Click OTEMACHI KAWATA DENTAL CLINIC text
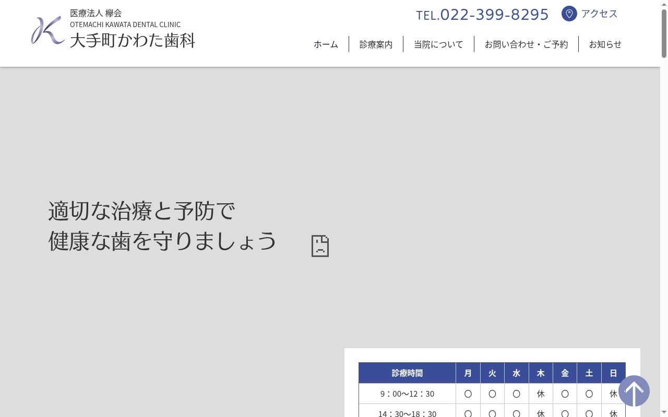The height and width of the screenshot is (417, 668). [125, 24]
